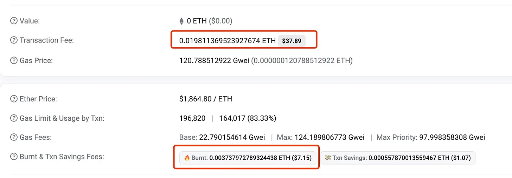Click the help icon beside Gas Fees
Viewport: 512px width, 178px height.
pyautogui.click(x=14, y=137)
